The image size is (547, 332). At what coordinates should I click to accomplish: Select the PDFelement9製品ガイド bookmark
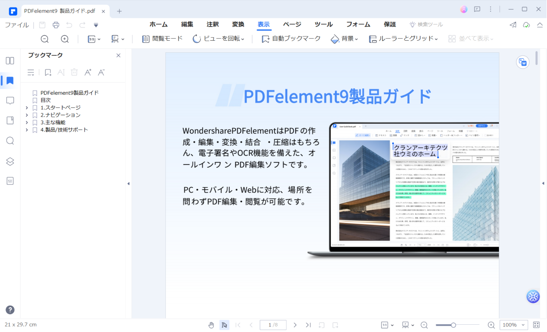[69, 93]
